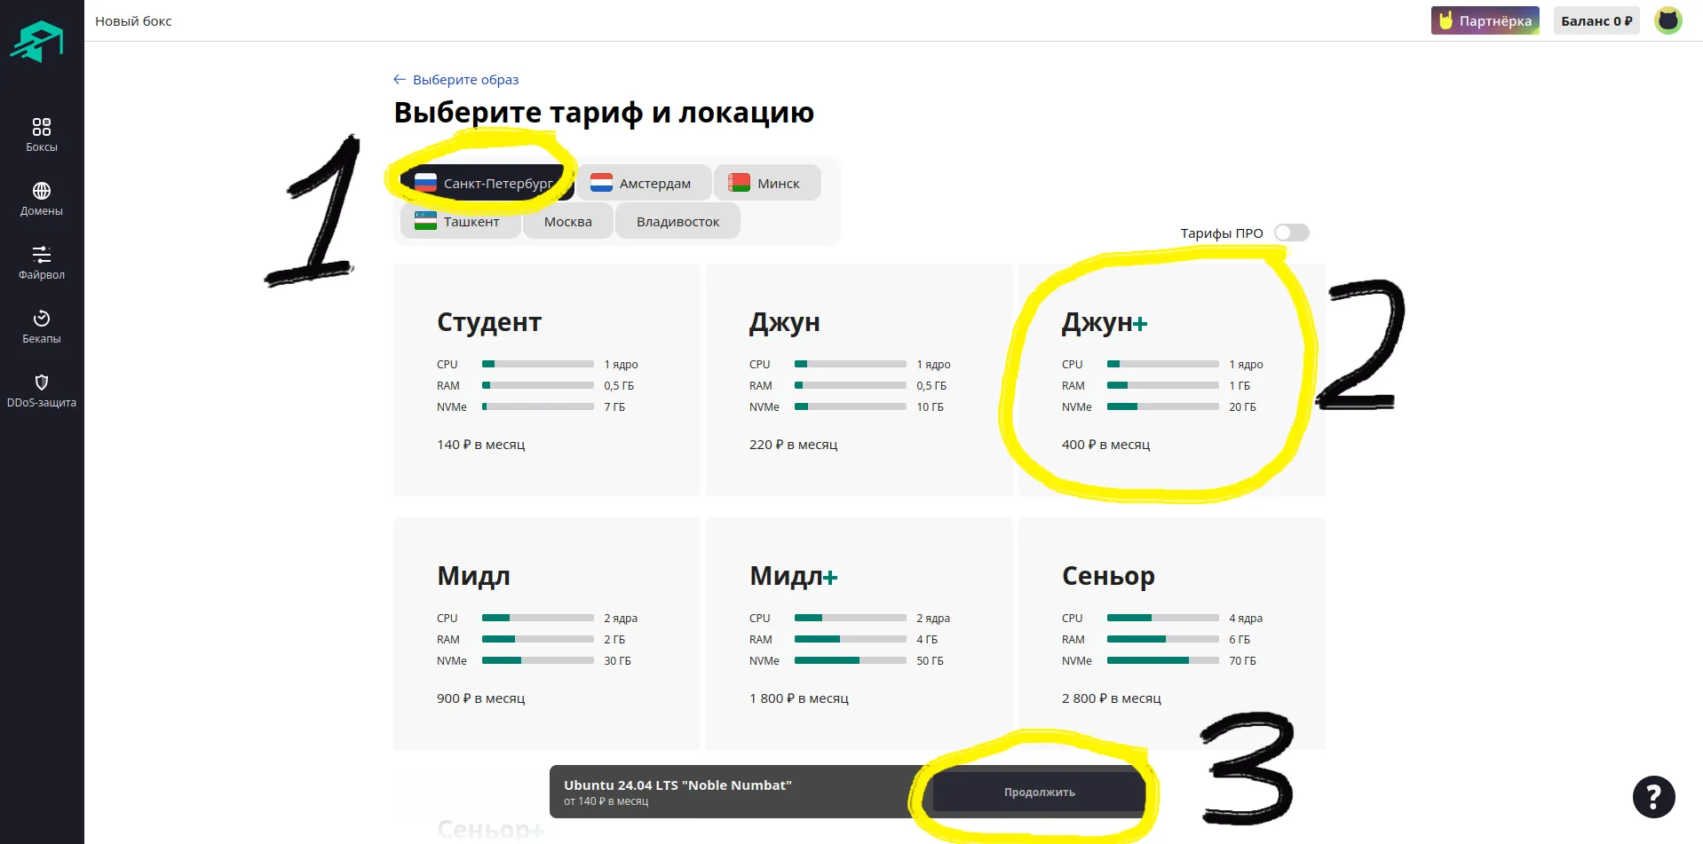The width and height of the screenshot is (1703, 844).
Task: Open the site logo home icon
Action: (37, 41)
